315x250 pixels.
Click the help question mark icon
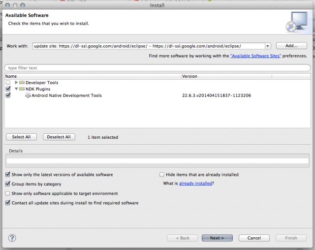pos(12,238)
